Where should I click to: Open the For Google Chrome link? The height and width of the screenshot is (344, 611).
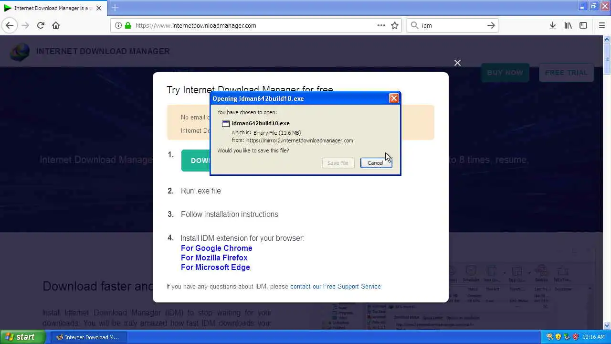[x=216, y=248]
